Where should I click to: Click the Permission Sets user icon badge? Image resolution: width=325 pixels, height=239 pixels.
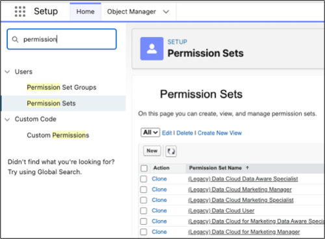click(x=151, y=49)
